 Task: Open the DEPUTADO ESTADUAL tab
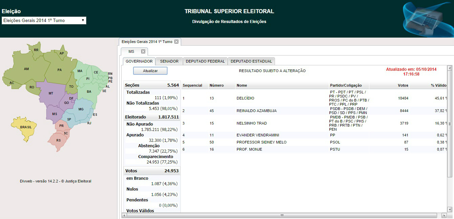(251, 61)
